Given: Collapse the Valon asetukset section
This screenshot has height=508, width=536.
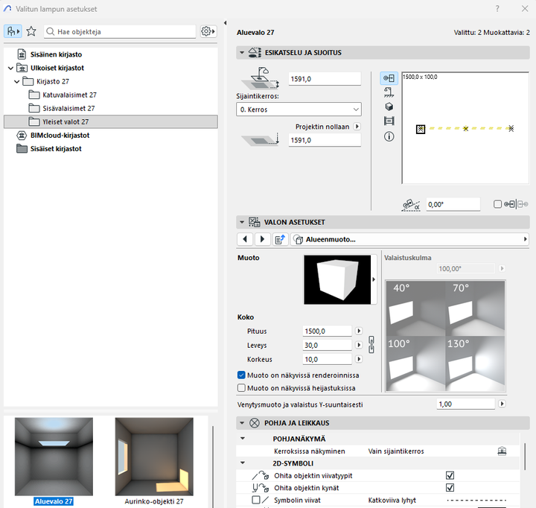Looking at the screenshot, I should click(242, 222).
